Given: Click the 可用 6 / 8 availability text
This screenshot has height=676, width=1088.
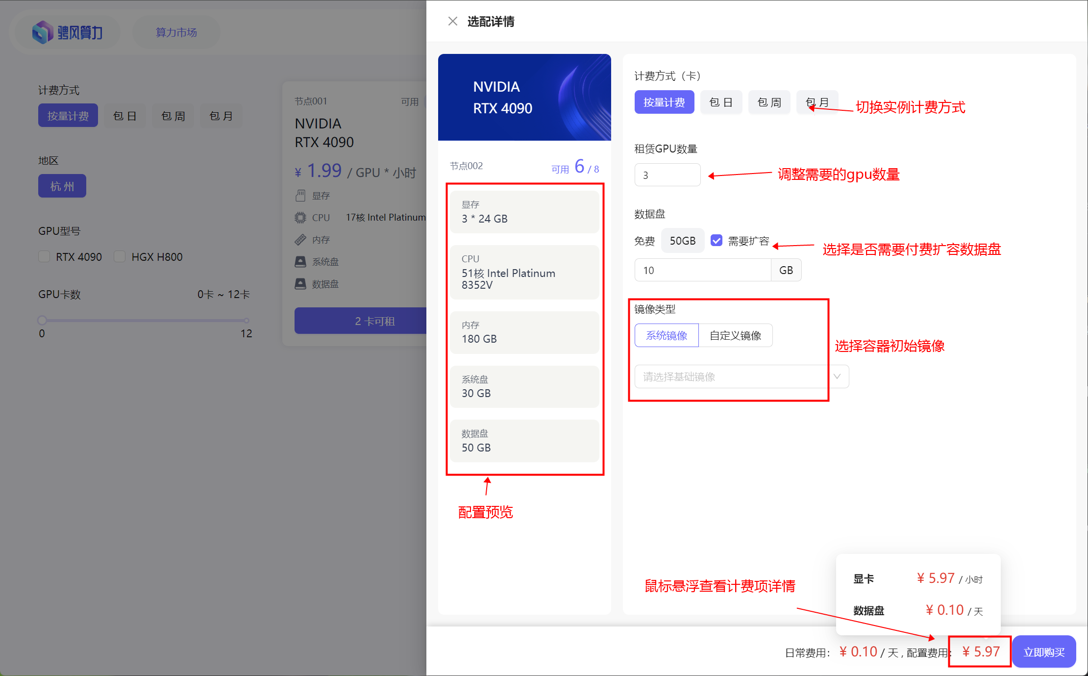Looking at the screenshot, I should point(575,167).
